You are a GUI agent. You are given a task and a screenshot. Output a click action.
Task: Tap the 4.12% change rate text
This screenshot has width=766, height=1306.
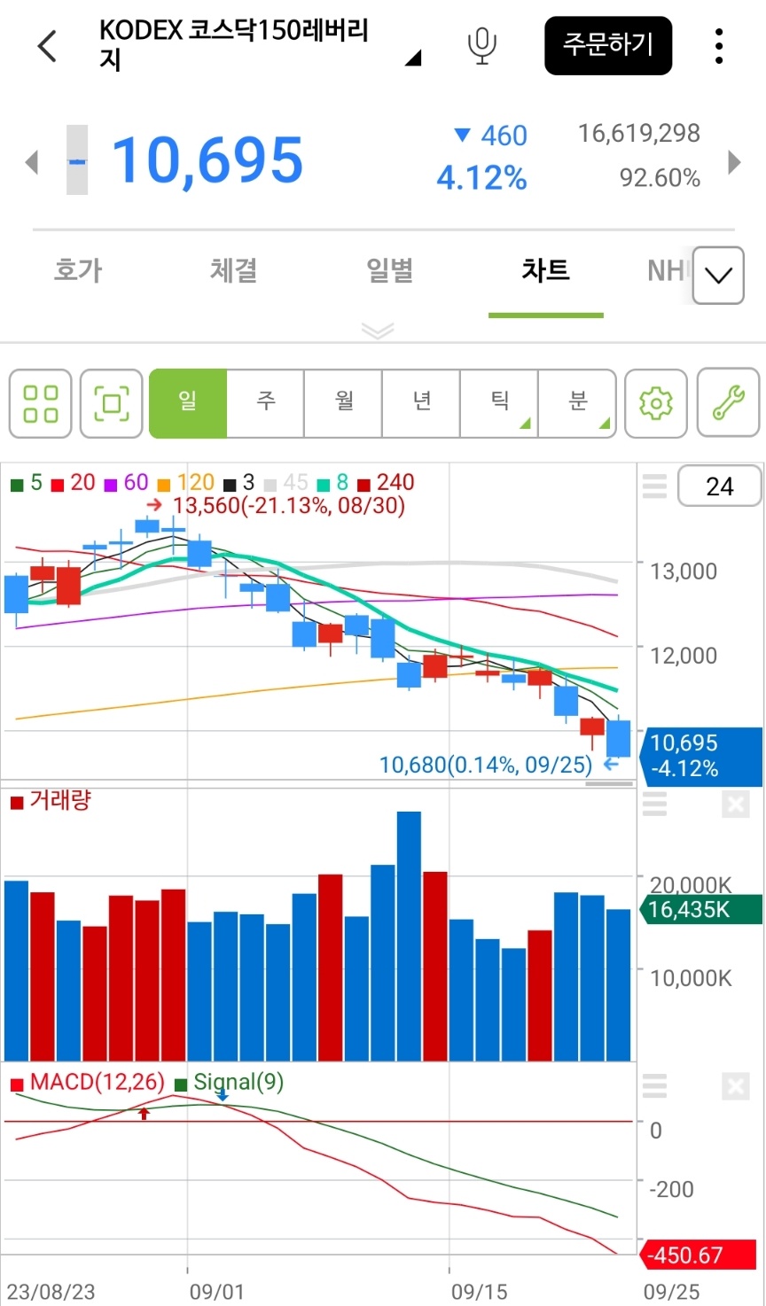[x=481, y=179]
